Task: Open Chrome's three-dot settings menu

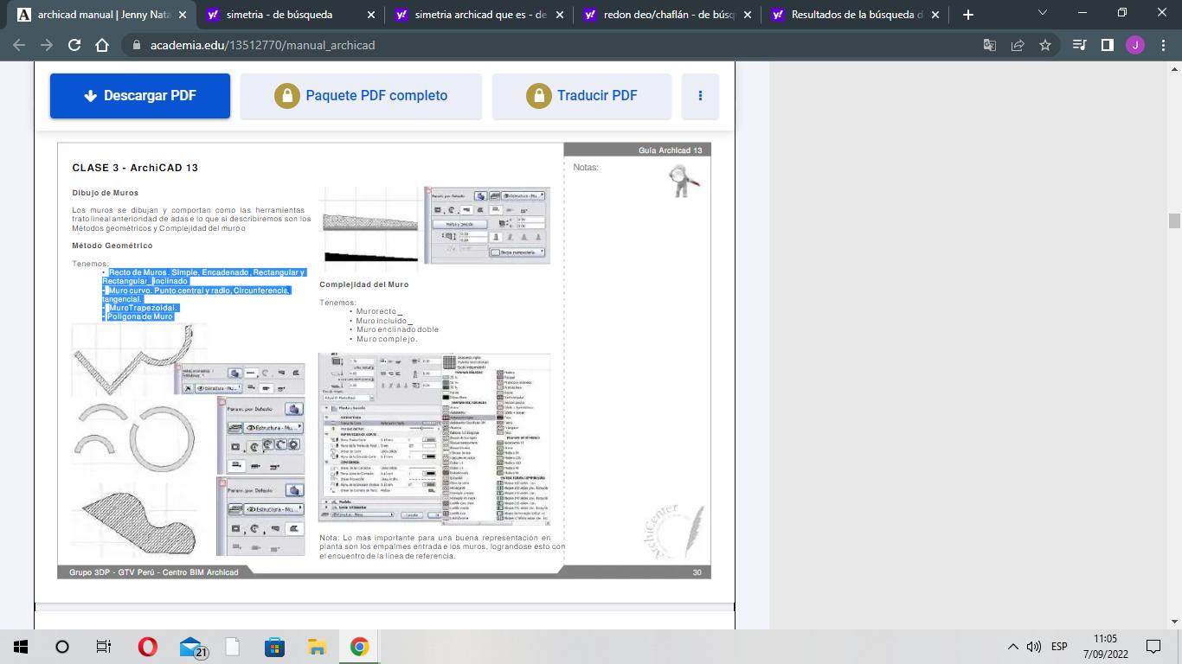Action: 1162,45
